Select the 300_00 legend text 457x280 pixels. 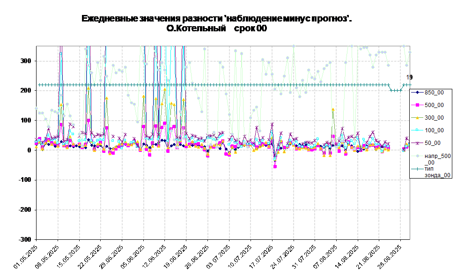coord(434,118)
